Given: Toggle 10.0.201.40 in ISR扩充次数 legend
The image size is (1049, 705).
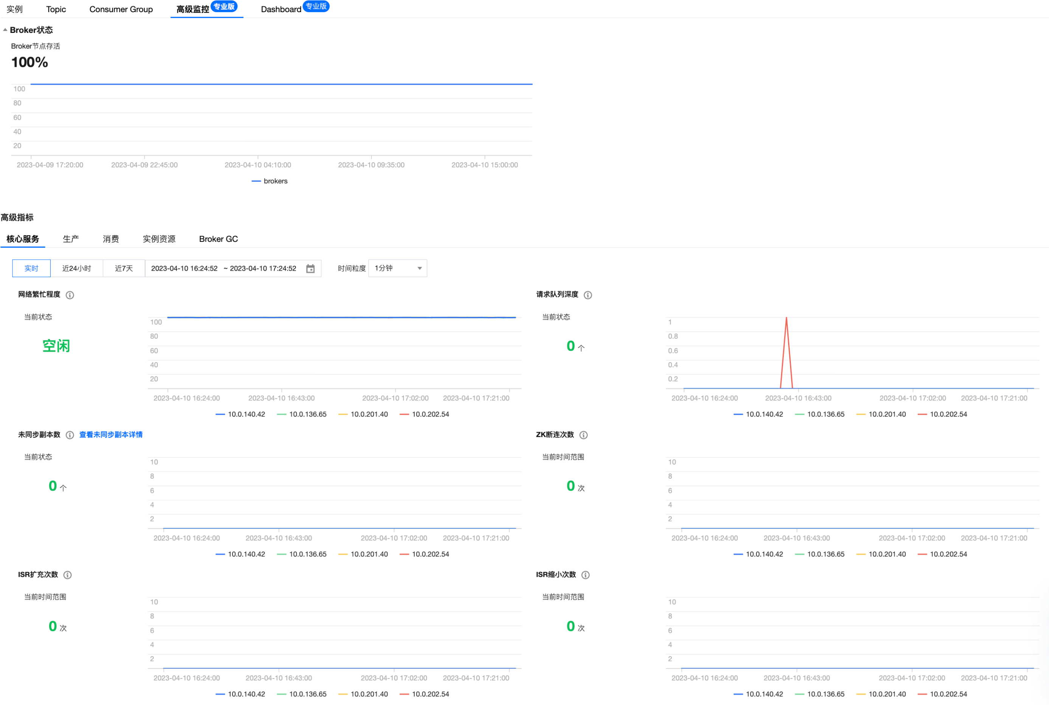Looking at the screenshot, I should point(363,694).
